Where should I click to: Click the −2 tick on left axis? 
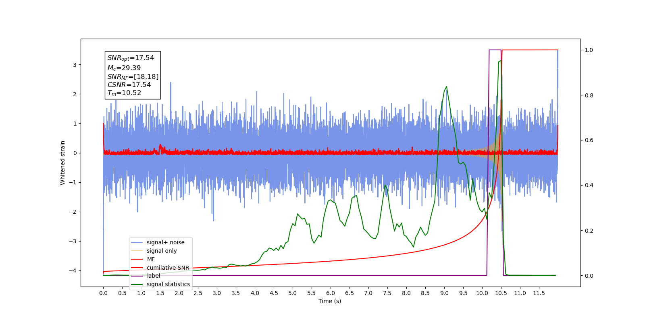coord(73,212)
